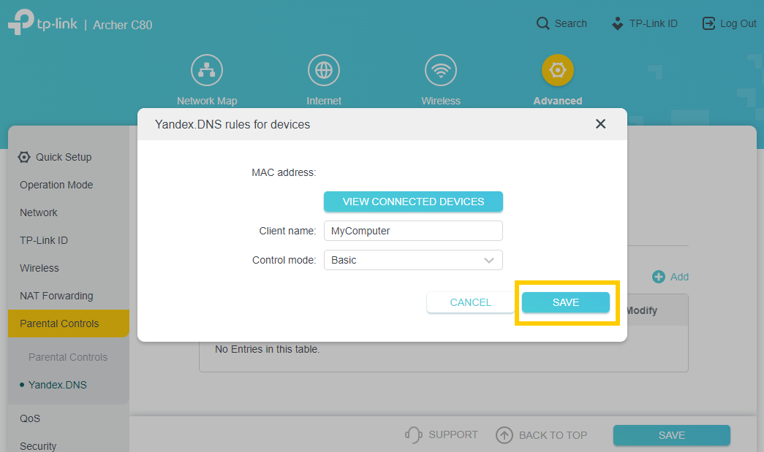Add a new table entry
The image size is (764, 452).
670,277
